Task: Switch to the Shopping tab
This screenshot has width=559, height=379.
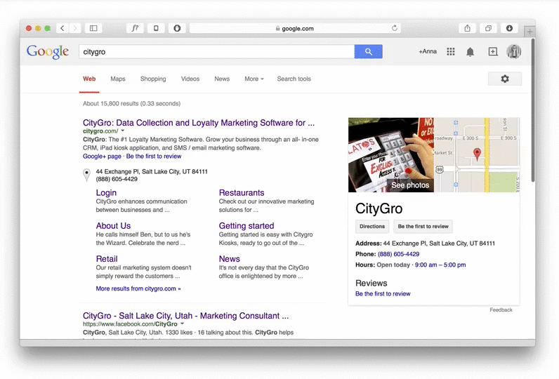Action: click(153, 79)
